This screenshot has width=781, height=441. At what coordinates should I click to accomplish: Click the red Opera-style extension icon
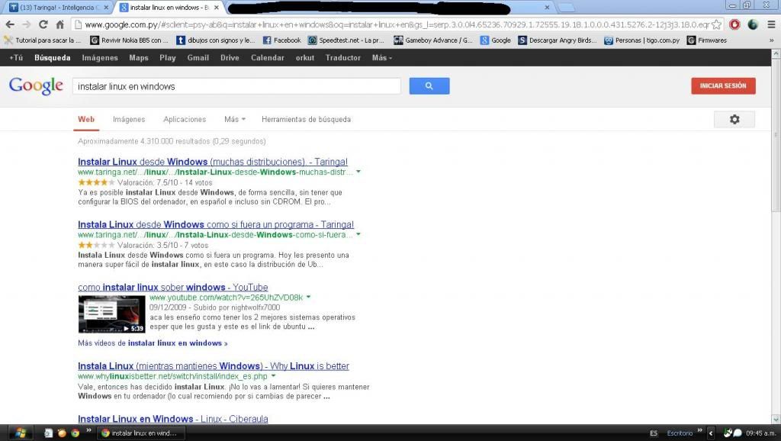(x=734, y=24)
